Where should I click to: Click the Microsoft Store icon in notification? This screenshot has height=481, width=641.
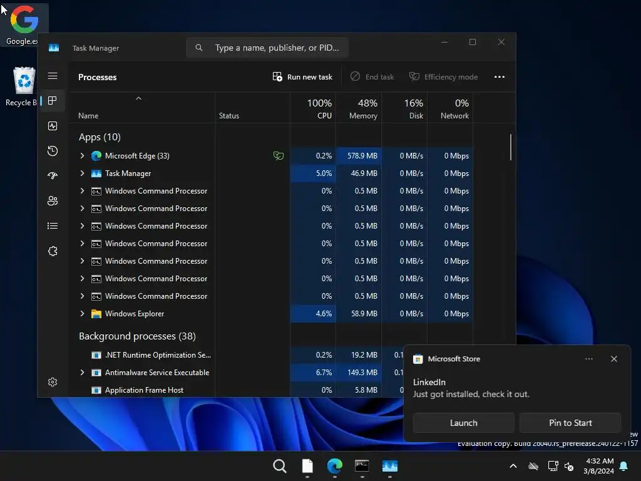(418, 359)
